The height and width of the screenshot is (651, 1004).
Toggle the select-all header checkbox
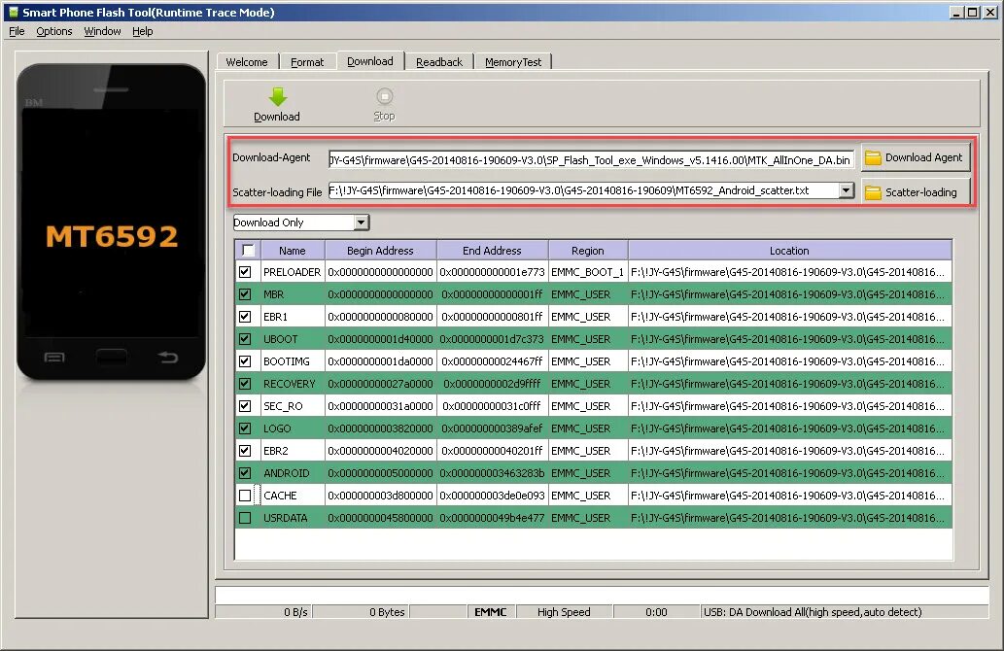tap(249, 251)
